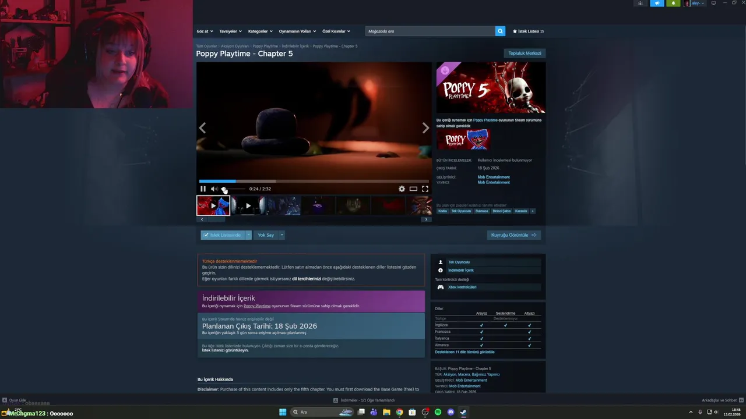This screenshot has height=419, width=746.
Task: Select the Karanlık tag
Action: pos(521,211)
